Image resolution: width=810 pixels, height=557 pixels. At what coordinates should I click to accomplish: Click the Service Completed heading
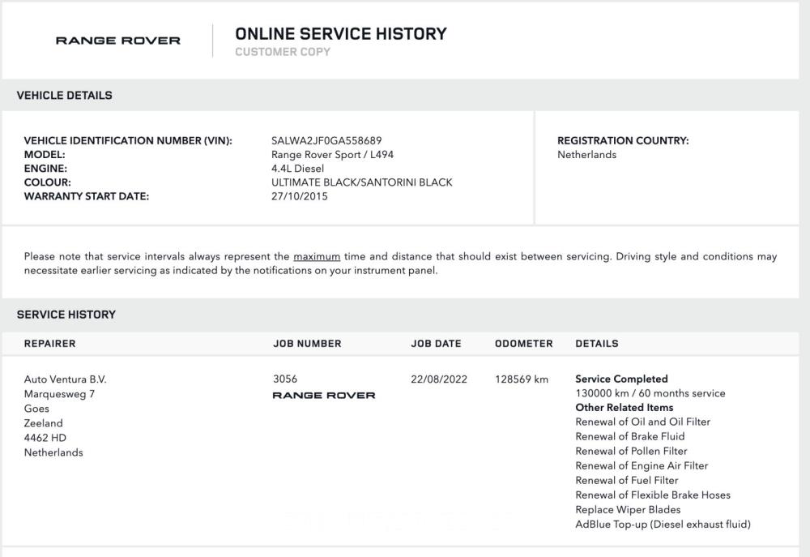coord(621,379)
